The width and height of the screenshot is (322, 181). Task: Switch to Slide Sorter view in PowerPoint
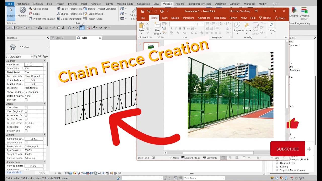coord(230,158)
